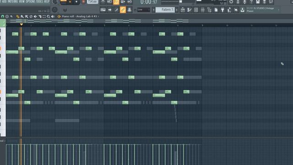Select the Slice tool
The width and height of the screenshot is (293, 165).
(x=40, y=16)
